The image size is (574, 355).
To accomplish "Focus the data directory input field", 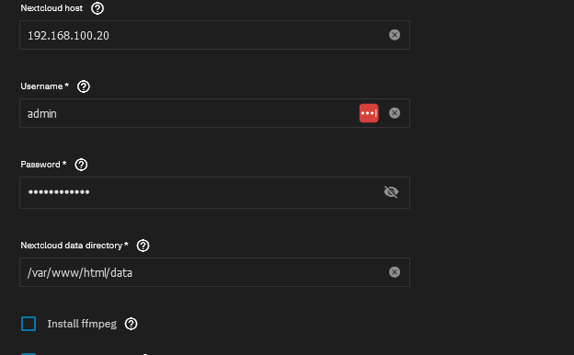I will 214,272.
